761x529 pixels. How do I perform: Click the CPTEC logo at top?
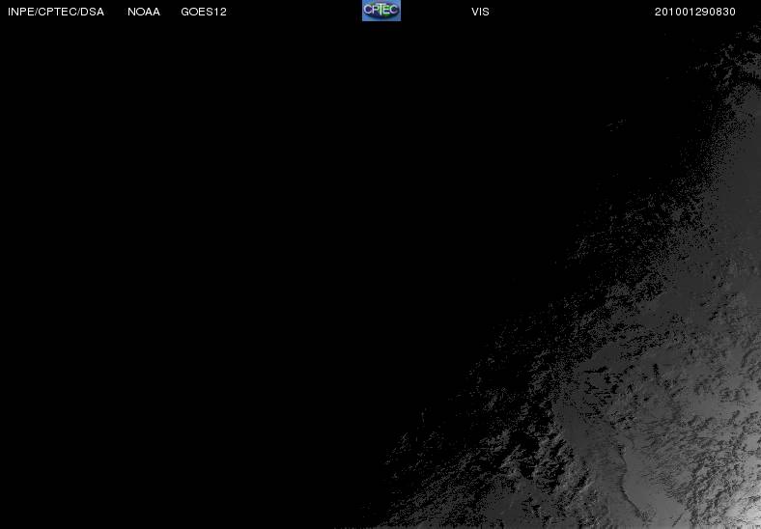tap(381, 11)
